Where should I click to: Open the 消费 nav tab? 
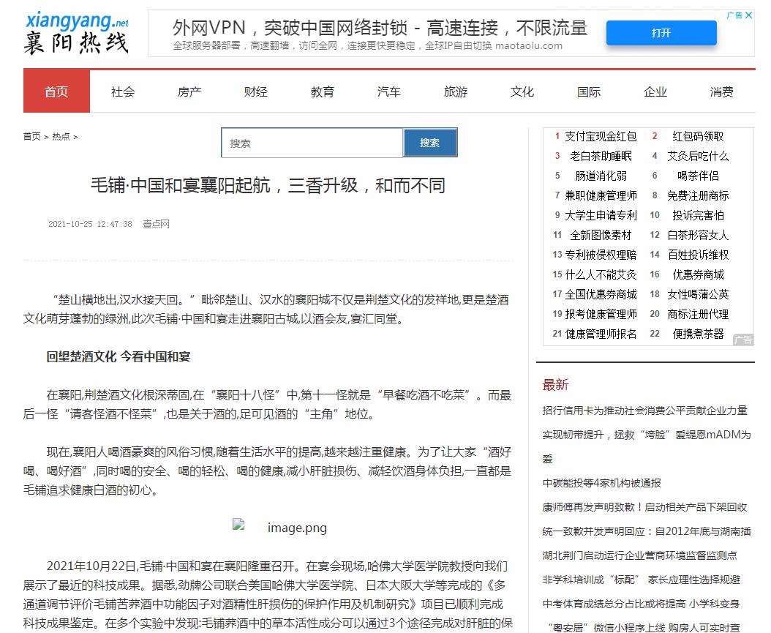pyautogui.click(x=722, y=91)
